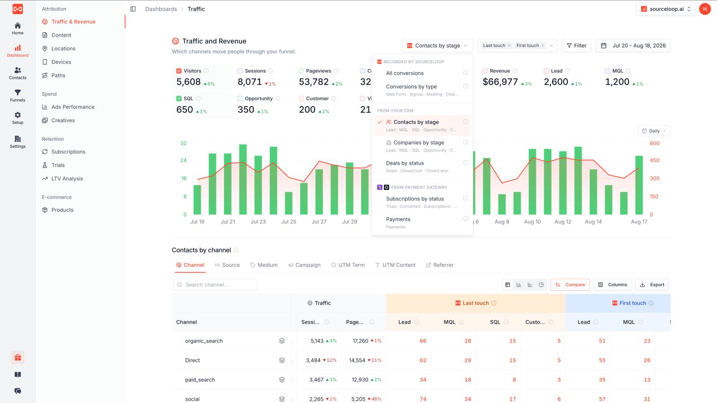Click the Compare button
Screen dimensions: 717x403
click(570, 285)
